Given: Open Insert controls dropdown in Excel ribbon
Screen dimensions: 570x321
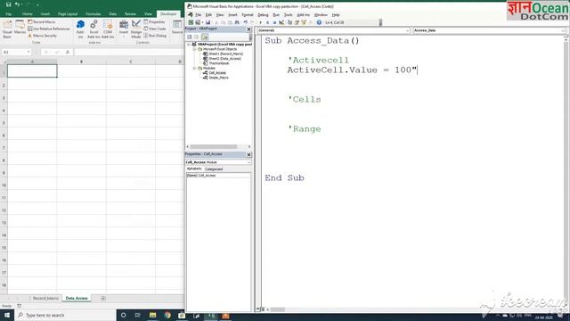Looking at the screenshot, I should pyautogui.click(x=124, y=29).
